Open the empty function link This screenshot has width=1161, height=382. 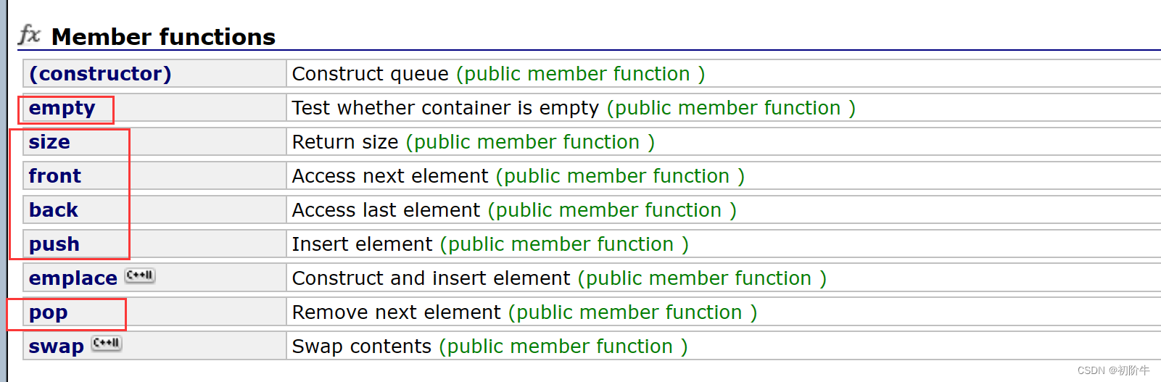coord(62,108)
